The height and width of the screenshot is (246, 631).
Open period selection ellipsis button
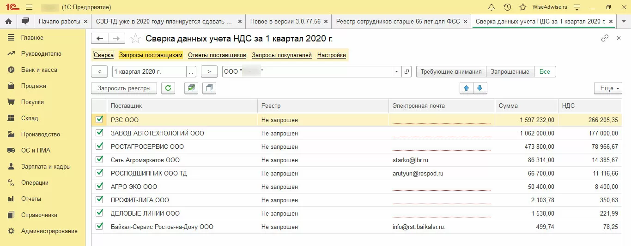tap(191, 72)
